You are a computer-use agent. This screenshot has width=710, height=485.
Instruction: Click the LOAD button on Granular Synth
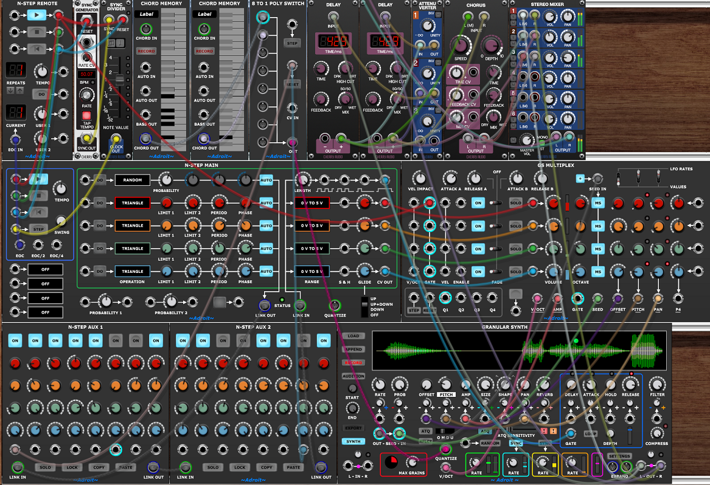point(353,335)
